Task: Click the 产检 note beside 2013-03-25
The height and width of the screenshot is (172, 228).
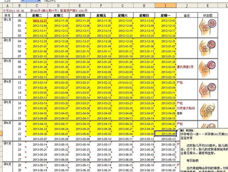Action: coord(180,103)
